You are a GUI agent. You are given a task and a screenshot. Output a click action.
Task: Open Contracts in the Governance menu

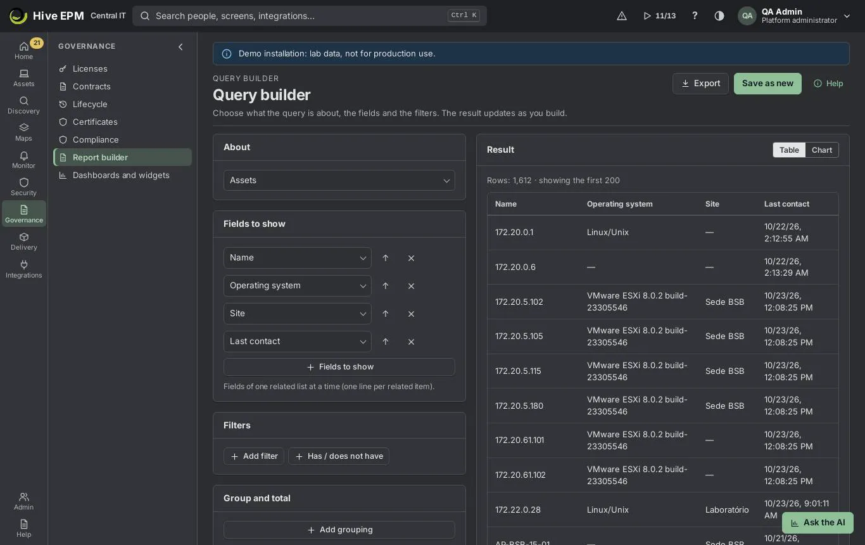coord(122,86)
